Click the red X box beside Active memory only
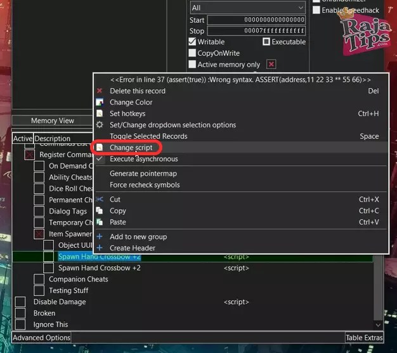Screen dimensions: 397x353 tap(271, 64)
